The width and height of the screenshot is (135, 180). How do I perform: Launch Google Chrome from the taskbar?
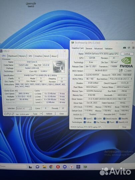tap(51, 167)
